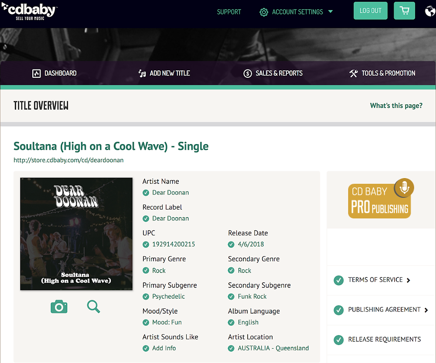Image resolution: width=436 pixels, height=363 pixels.
Task: Click checkmark next to Artist Name value
Action: pyautogui.click(x=146, y=193)
